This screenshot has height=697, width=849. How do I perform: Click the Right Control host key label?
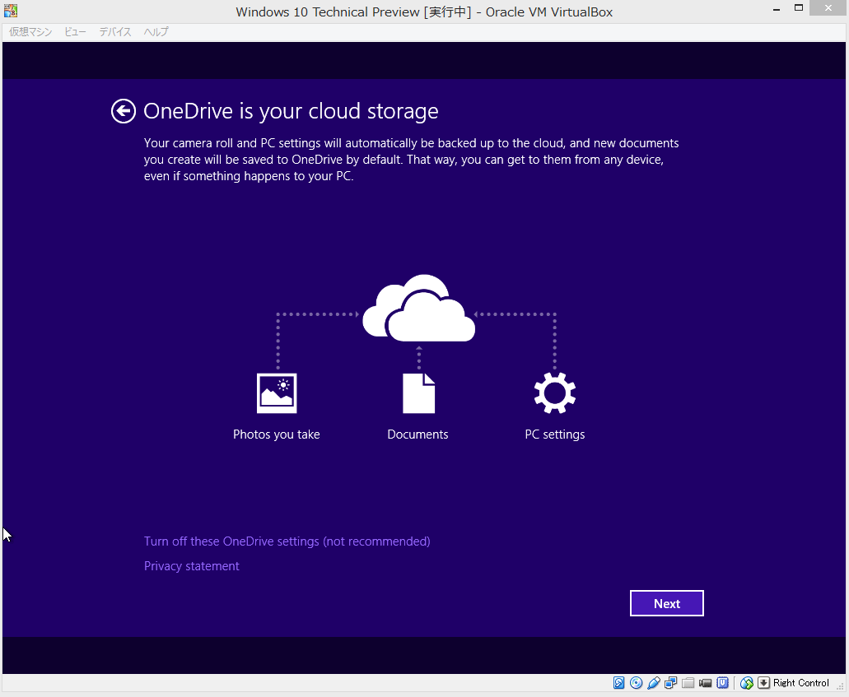pos(800,683)
